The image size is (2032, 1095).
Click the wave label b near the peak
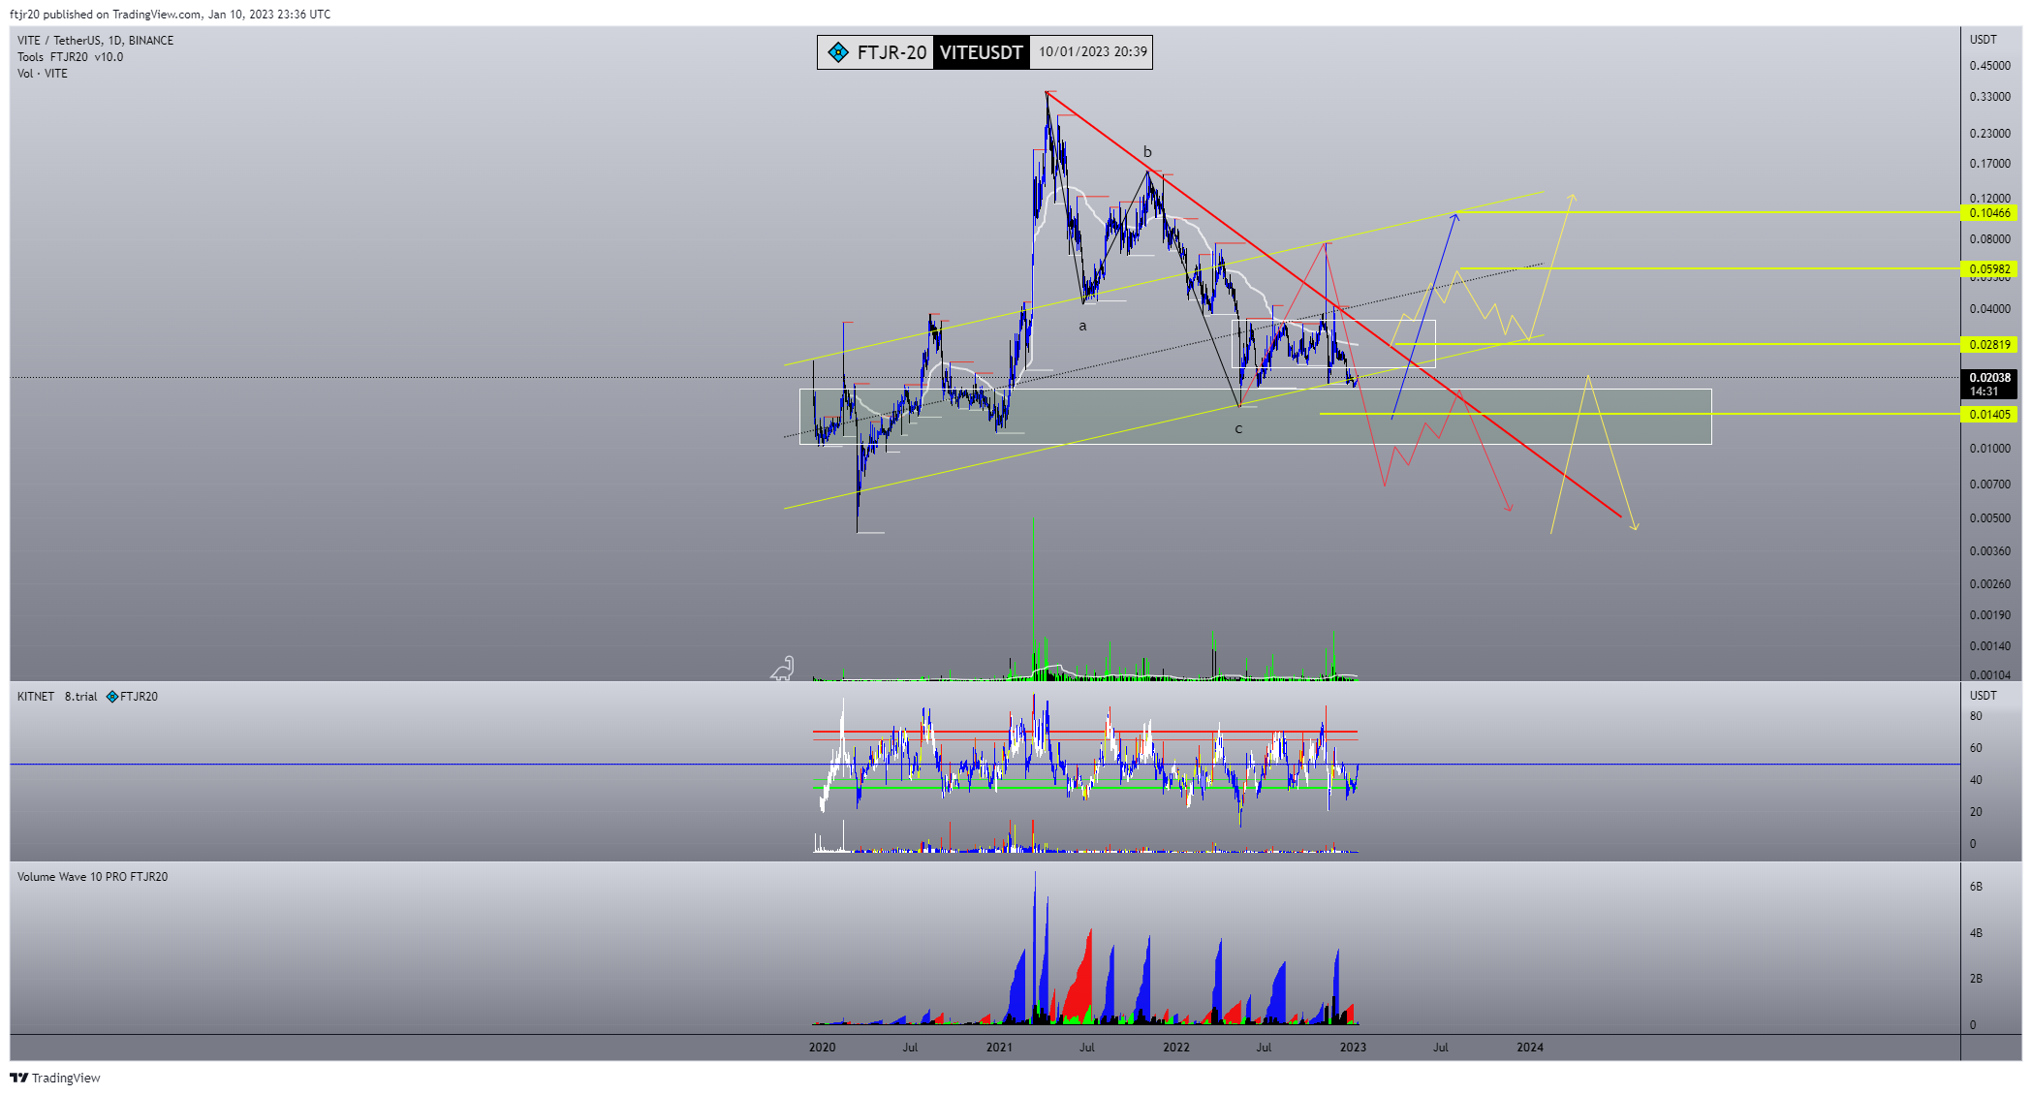(1147, 152)
